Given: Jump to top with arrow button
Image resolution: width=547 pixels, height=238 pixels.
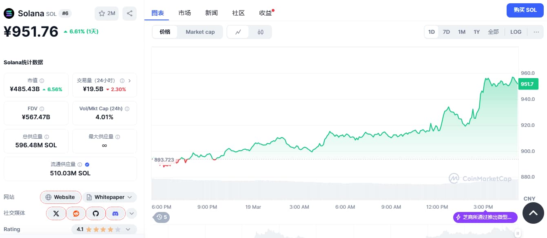Looking at the screenshot, I should (x=534, y=212).
